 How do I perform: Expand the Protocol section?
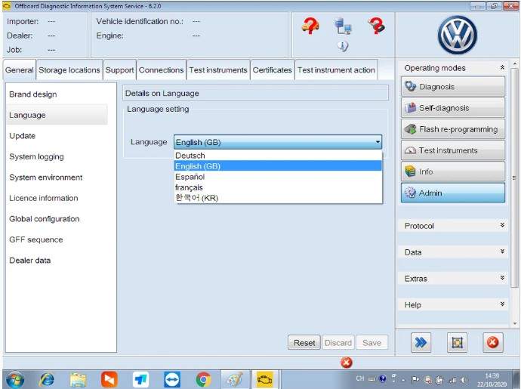[453, 226]
